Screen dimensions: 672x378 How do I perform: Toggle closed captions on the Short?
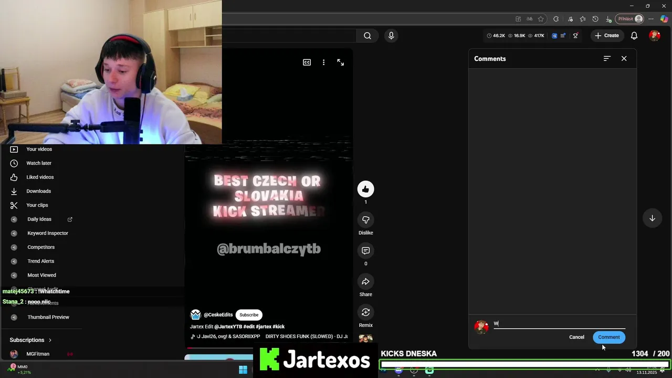pos(307,62)
